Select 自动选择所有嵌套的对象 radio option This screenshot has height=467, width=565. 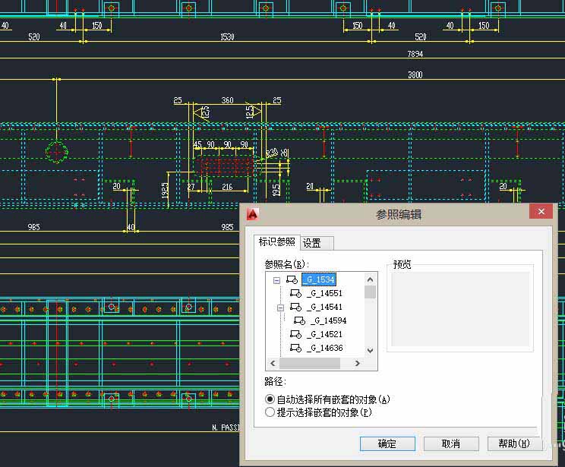point(270,399)
